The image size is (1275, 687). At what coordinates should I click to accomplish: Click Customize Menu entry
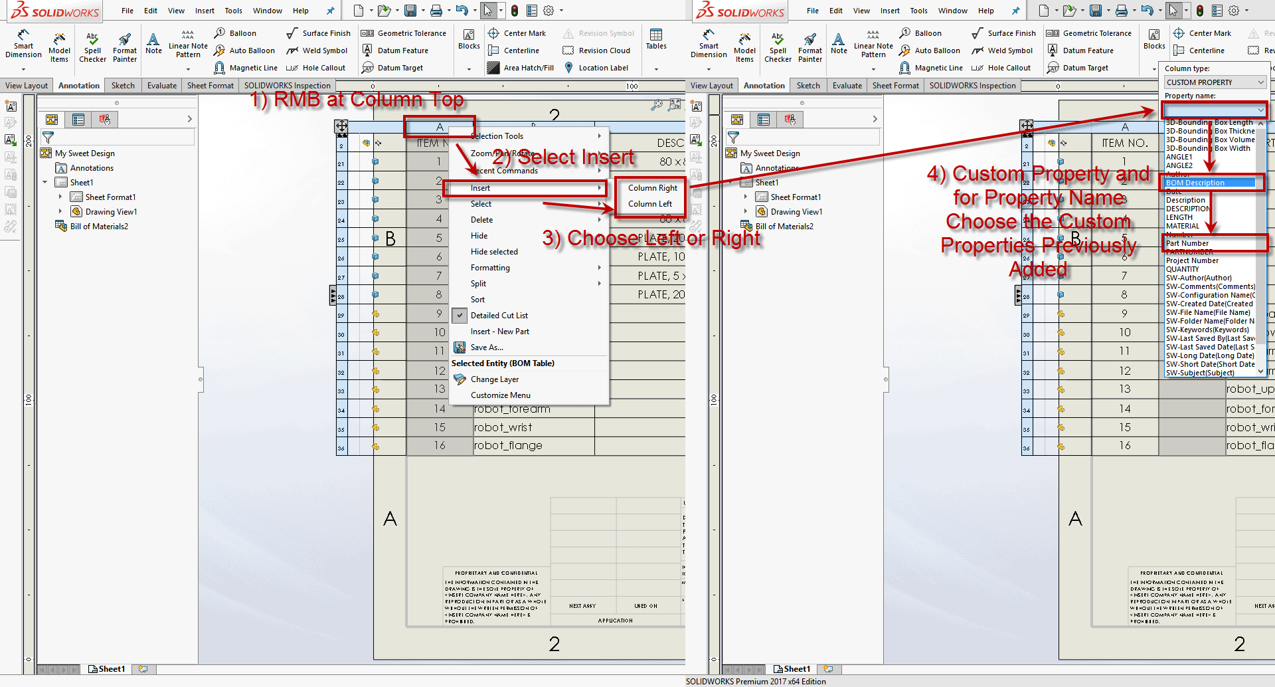click(x=529, y=395)
